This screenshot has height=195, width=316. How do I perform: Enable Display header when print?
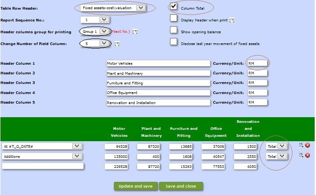tap(174, 18)
